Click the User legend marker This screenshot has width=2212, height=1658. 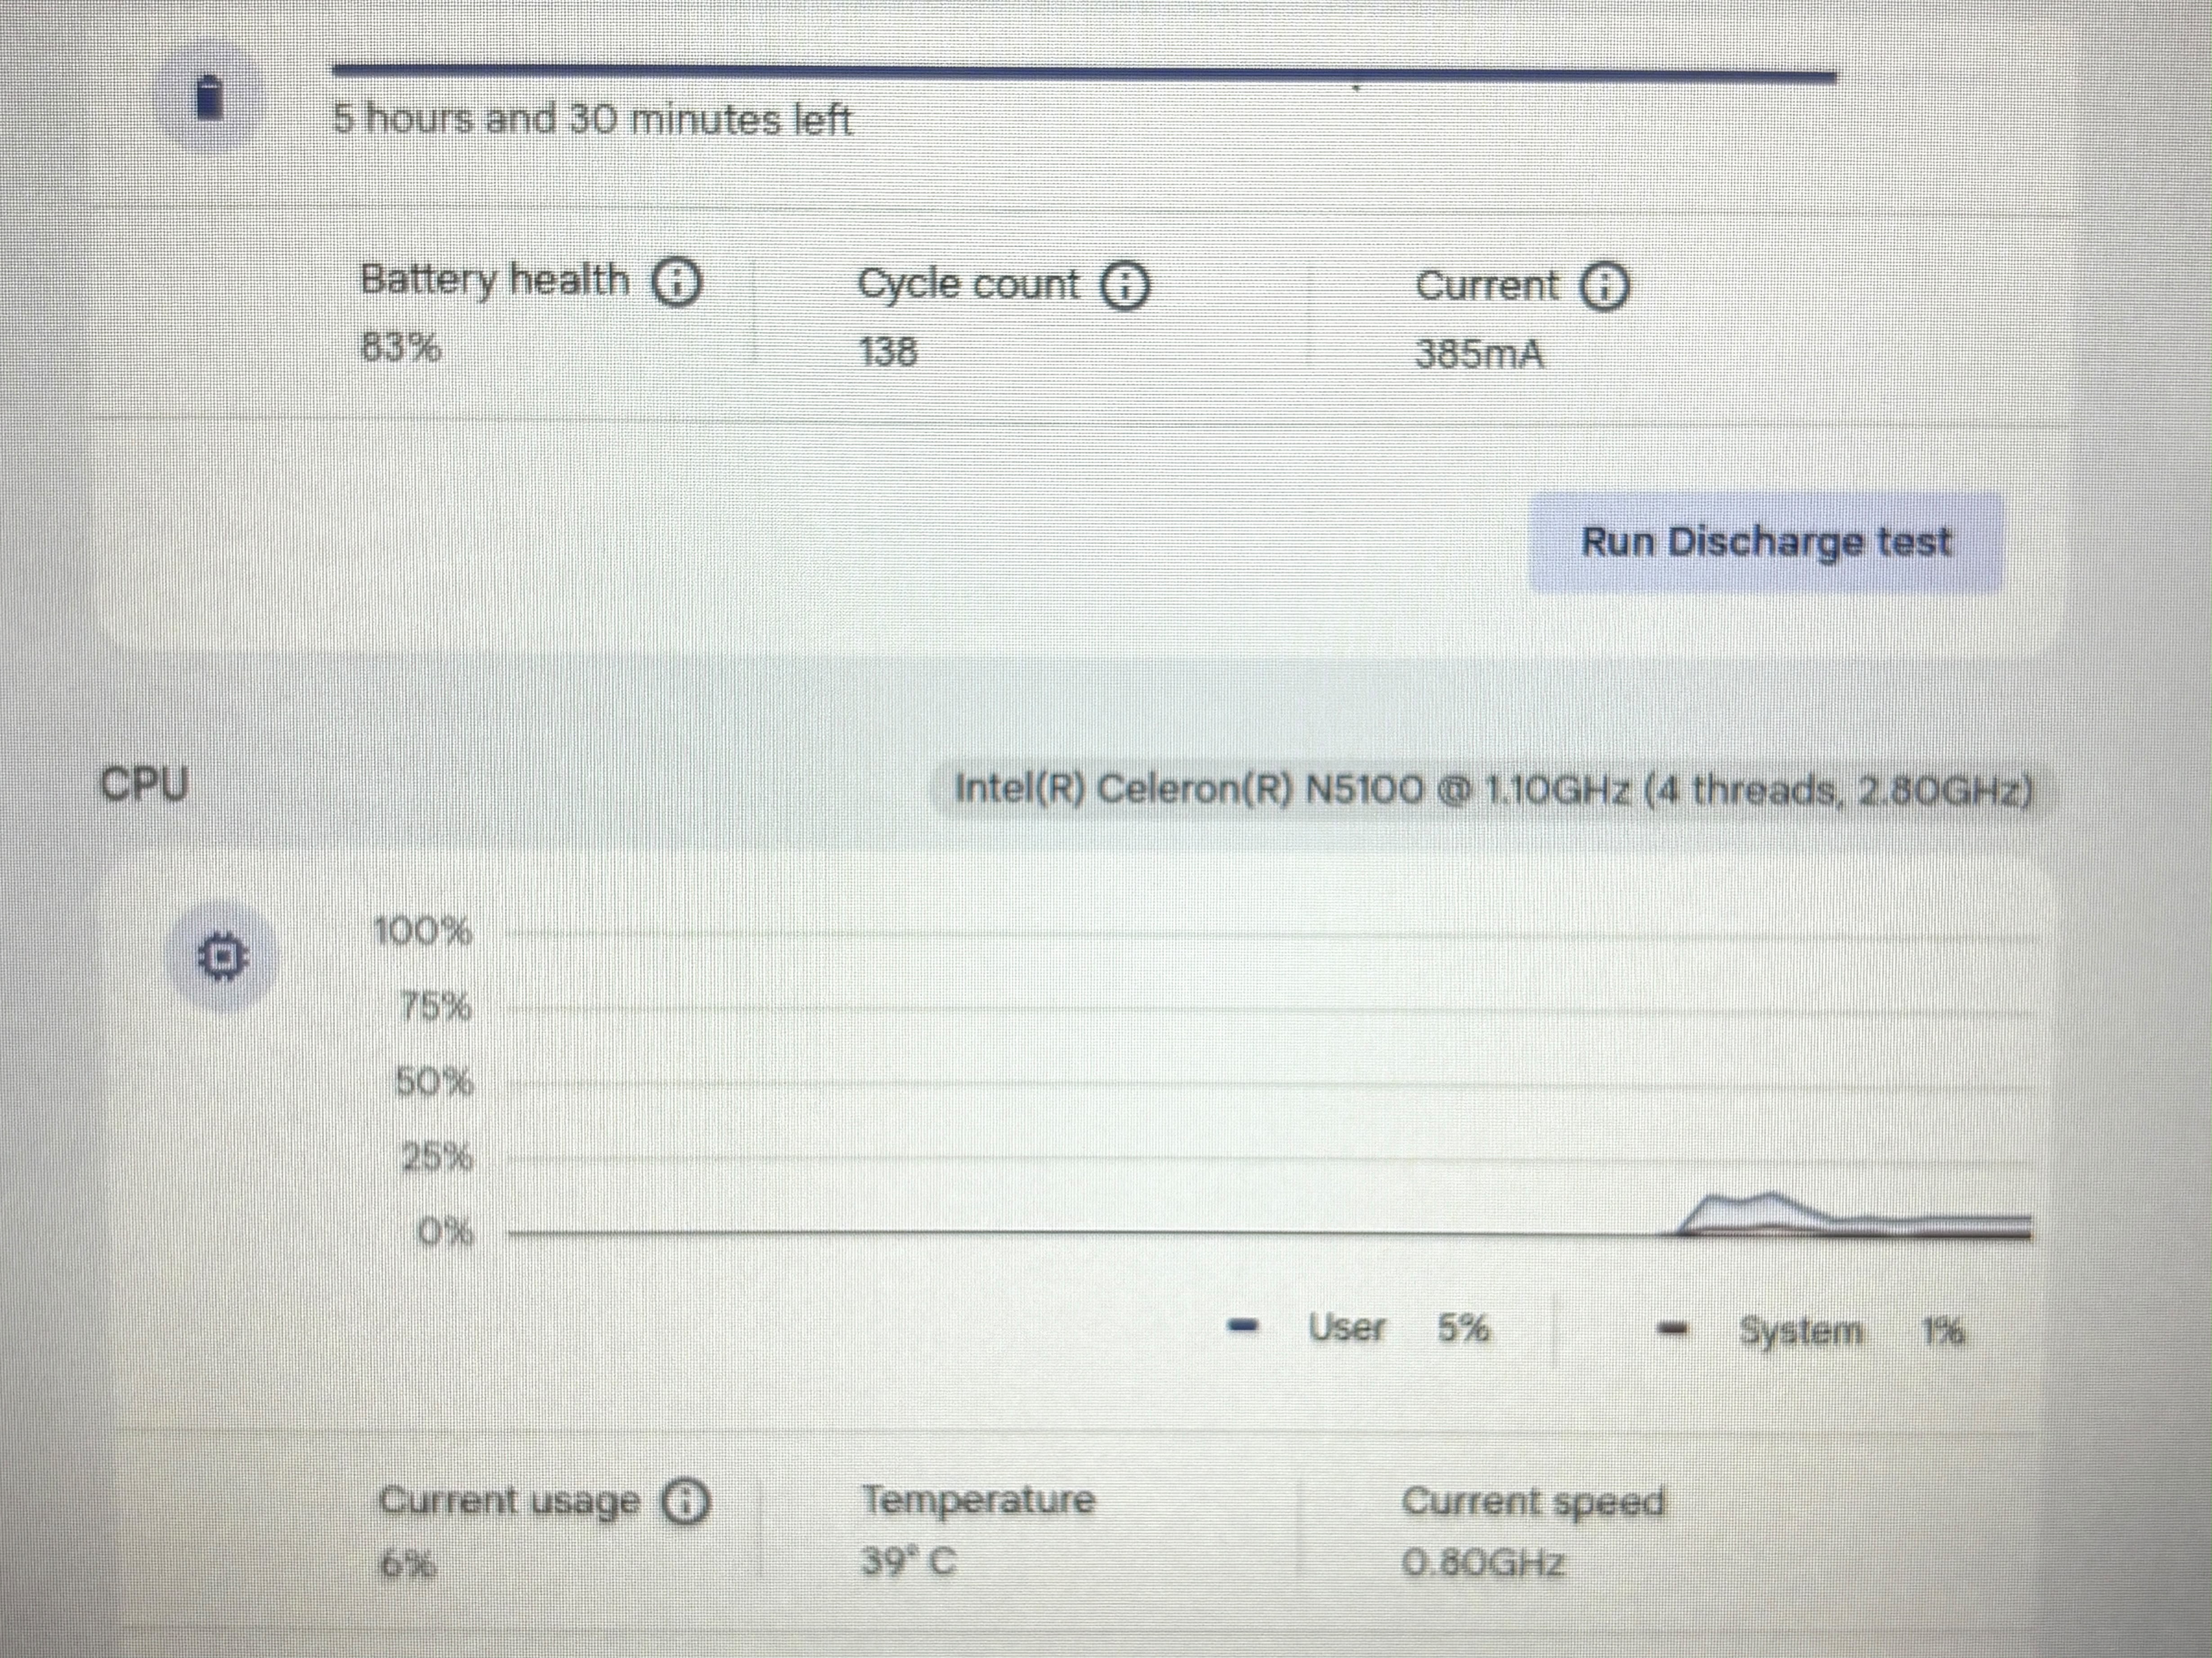pos(1243,1327)
